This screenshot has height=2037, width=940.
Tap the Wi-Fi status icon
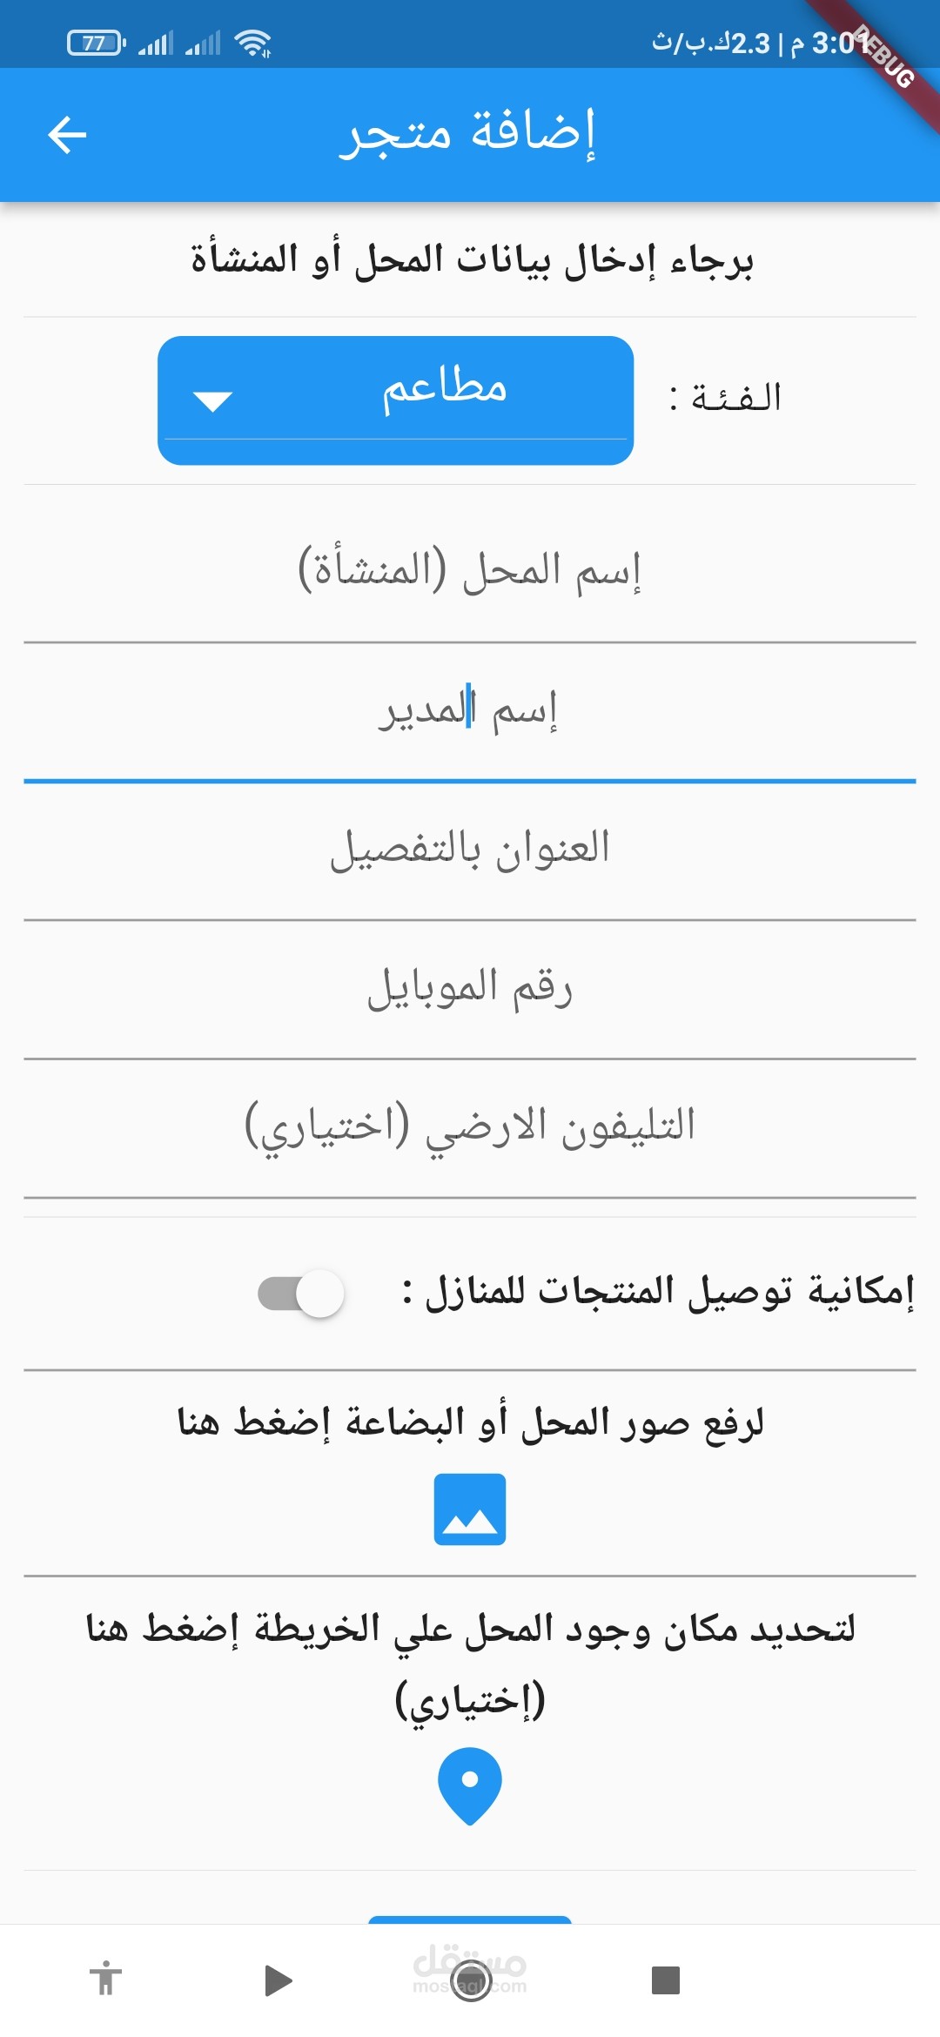pos(252,43)
